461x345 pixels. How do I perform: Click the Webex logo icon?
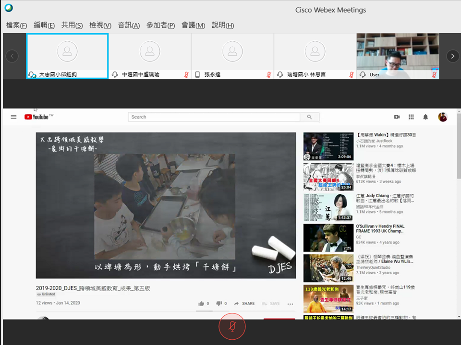click(x=9, y=8)
